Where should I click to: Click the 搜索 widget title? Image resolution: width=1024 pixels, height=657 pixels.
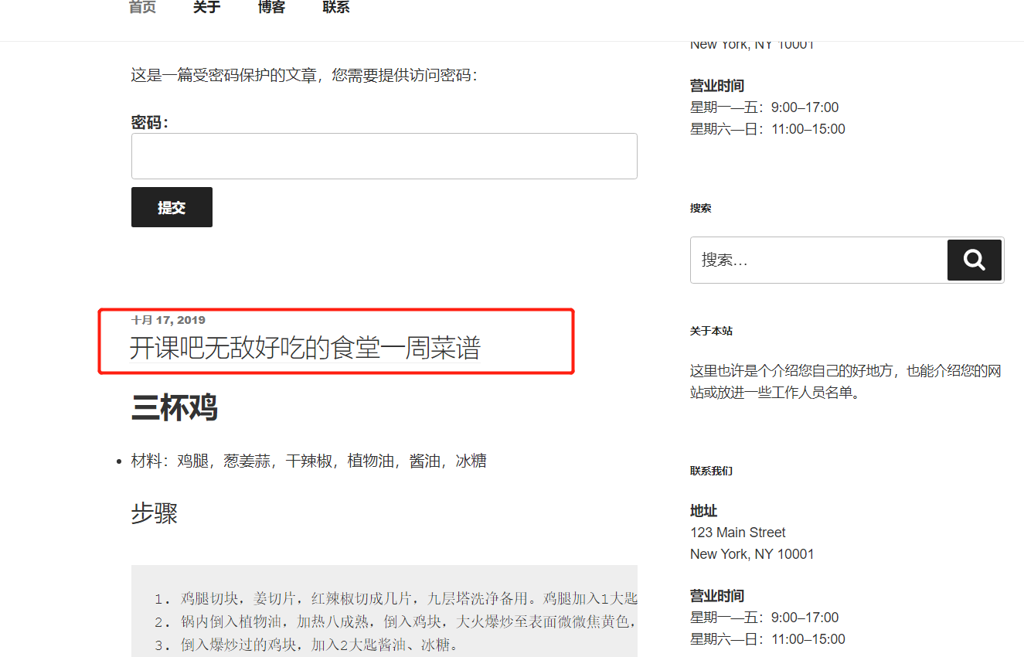pyautogui.click(x=701, y=208)
